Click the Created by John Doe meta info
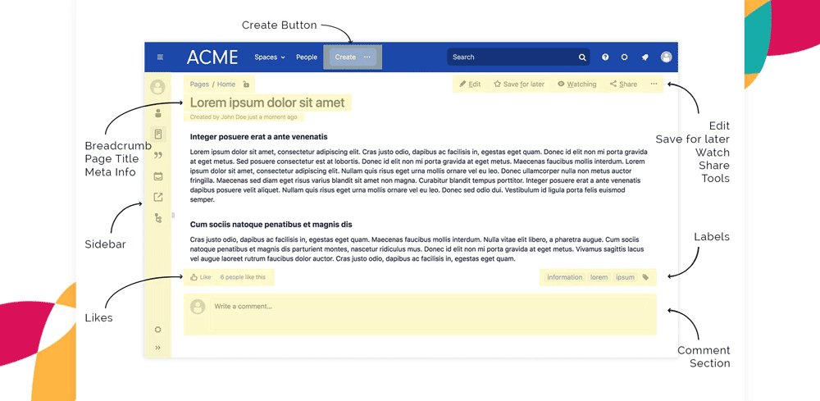820x401 pixels. 244,117
